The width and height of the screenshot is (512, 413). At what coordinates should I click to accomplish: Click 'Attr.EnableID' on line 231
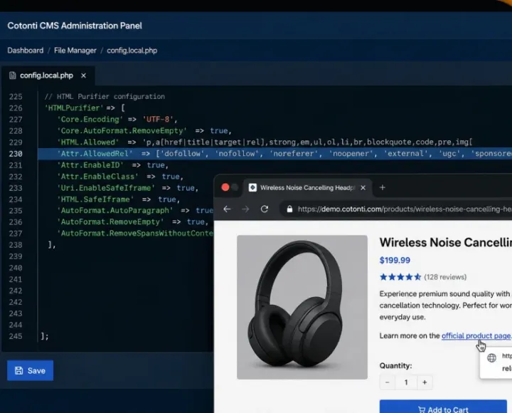point(90,165)
